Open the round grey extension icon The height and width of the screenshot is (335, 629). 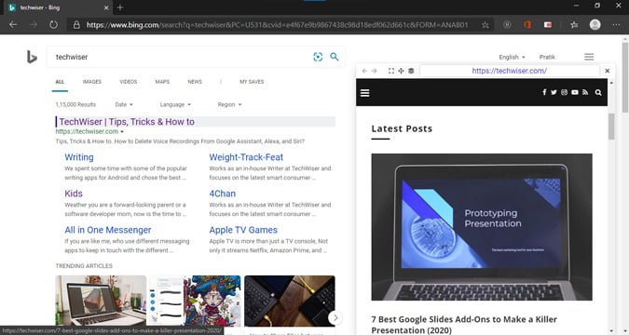[x=507, y=25]
